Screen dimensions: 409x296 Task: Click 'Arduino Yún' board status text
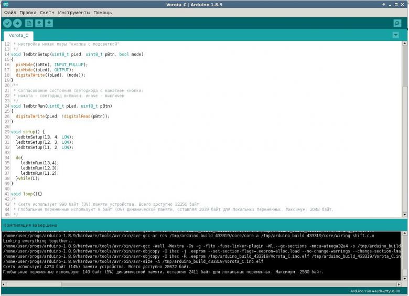[x=375, y=291]
